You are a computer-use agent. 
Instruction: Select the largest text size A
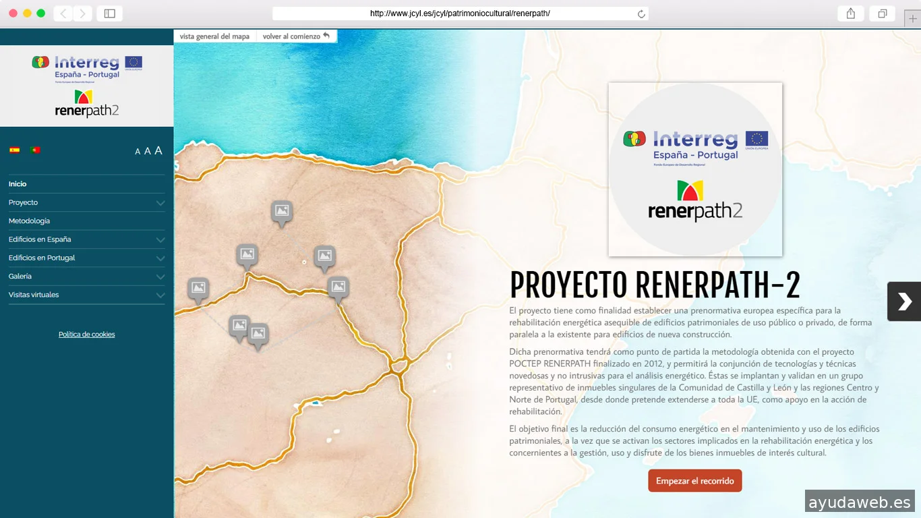pyautogui.click(x=158, y=150)
